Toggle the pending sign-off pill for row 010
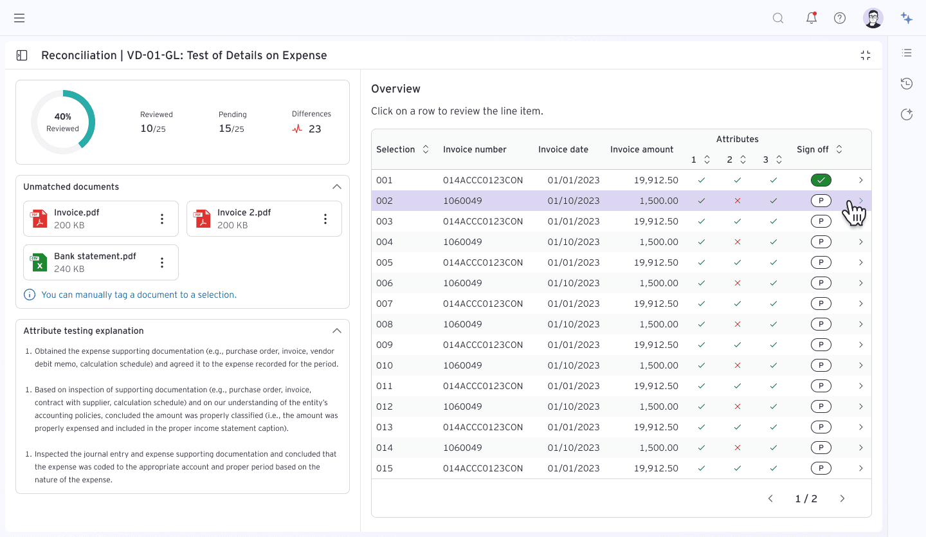The width and height of the screenshot is (926, 537). 821,365
